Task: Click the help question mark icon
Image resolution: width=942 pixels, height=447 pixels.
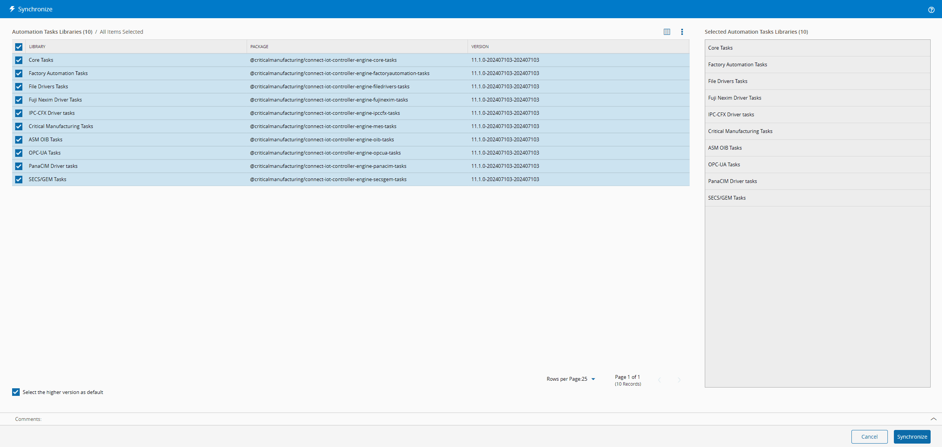Action: pos(931,10)
